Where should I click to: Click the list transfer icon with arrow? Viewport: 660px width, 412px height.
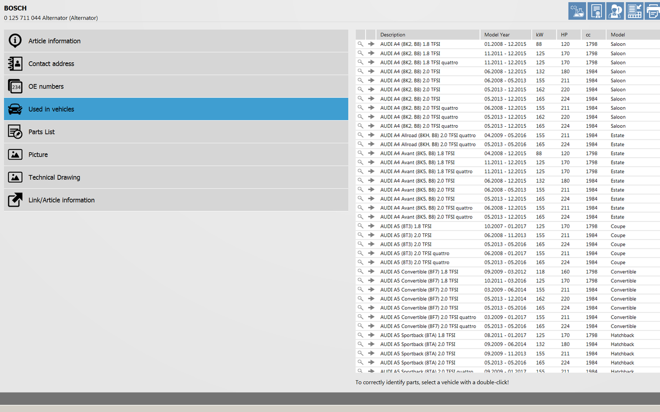[634, 11]
